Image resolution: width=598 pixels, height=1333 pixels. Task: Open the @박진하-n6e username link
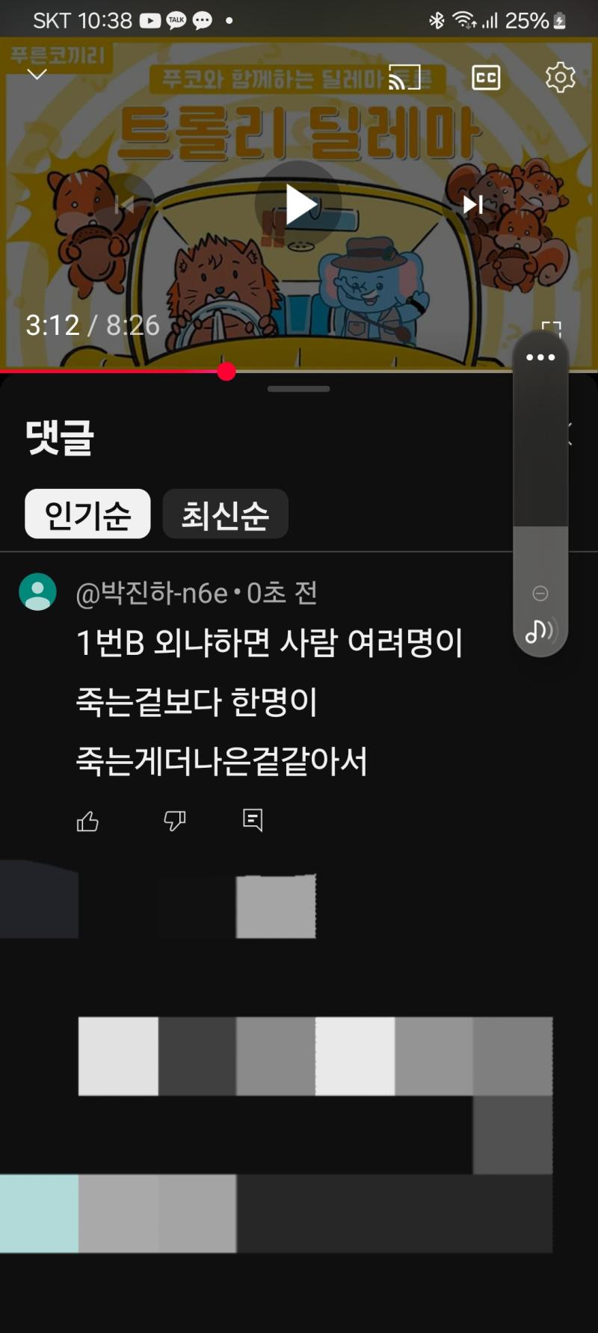(152, 593)
